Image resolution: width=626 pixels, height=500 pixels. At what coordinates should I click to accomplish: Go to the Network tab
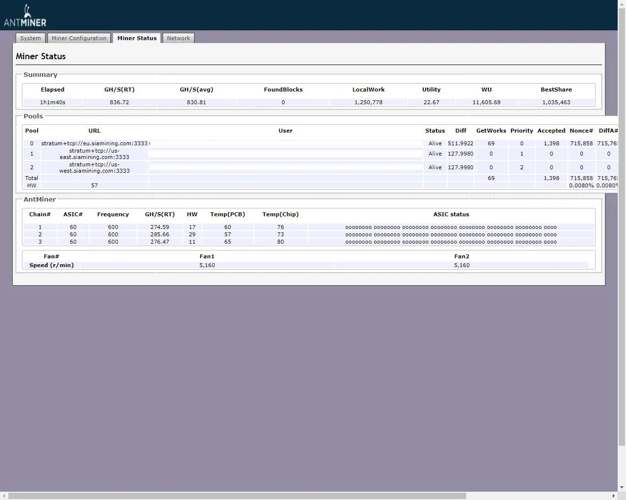tap(178, 38)
